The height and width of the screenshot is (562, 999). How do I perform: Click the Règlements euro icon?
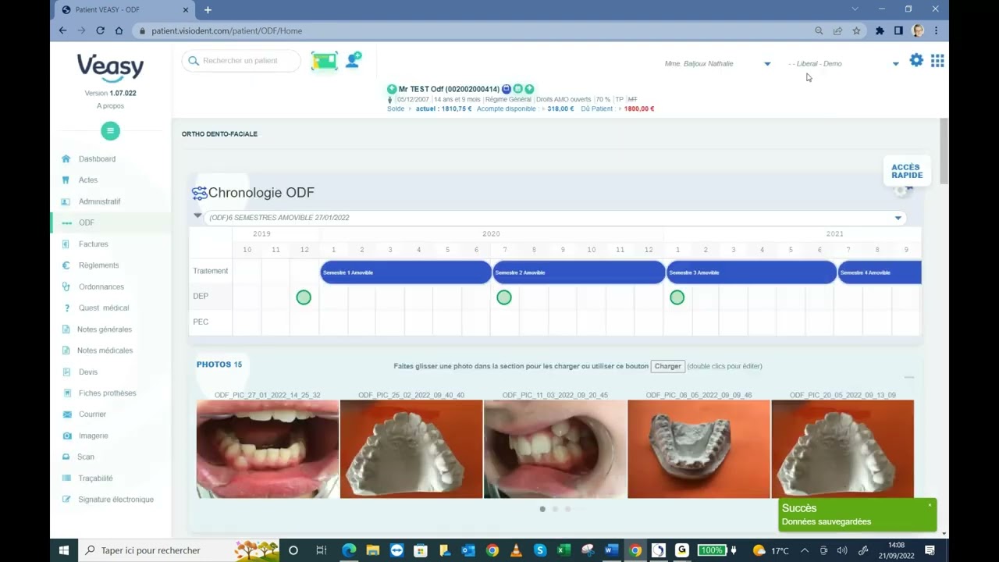click(x=66, y=265)
